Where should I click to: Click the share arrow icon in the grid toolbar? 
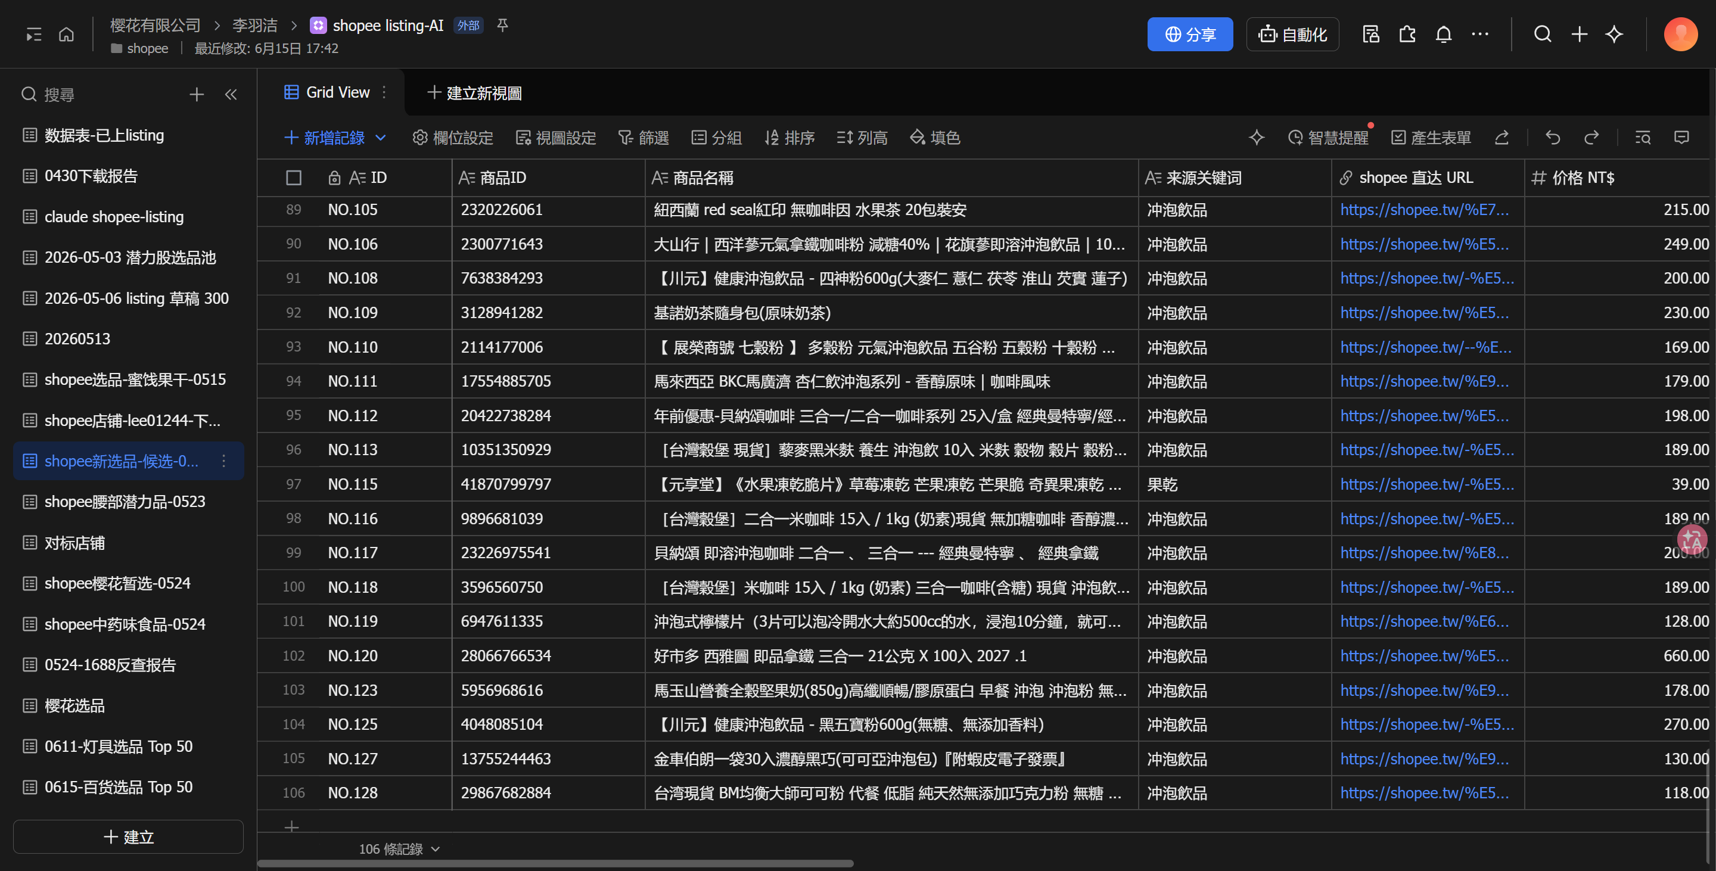pyautogui.click(x=1502, y=138)
